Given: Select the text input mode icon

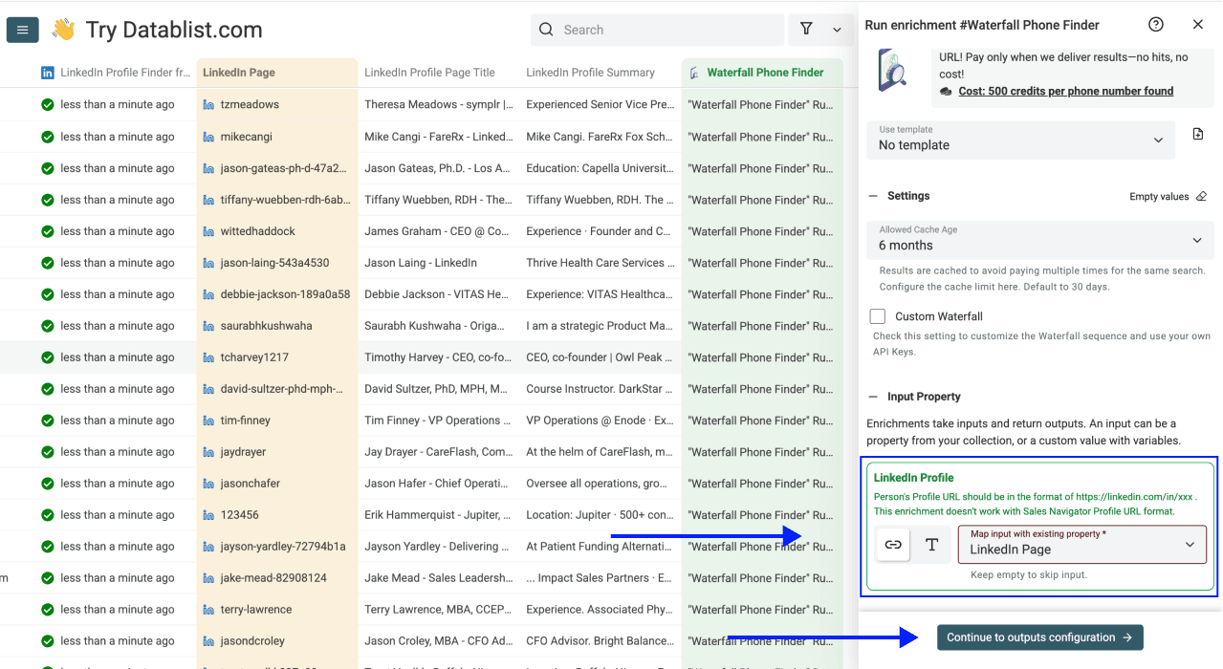Looking at the screenshot, I should click(x=930, y=543).
